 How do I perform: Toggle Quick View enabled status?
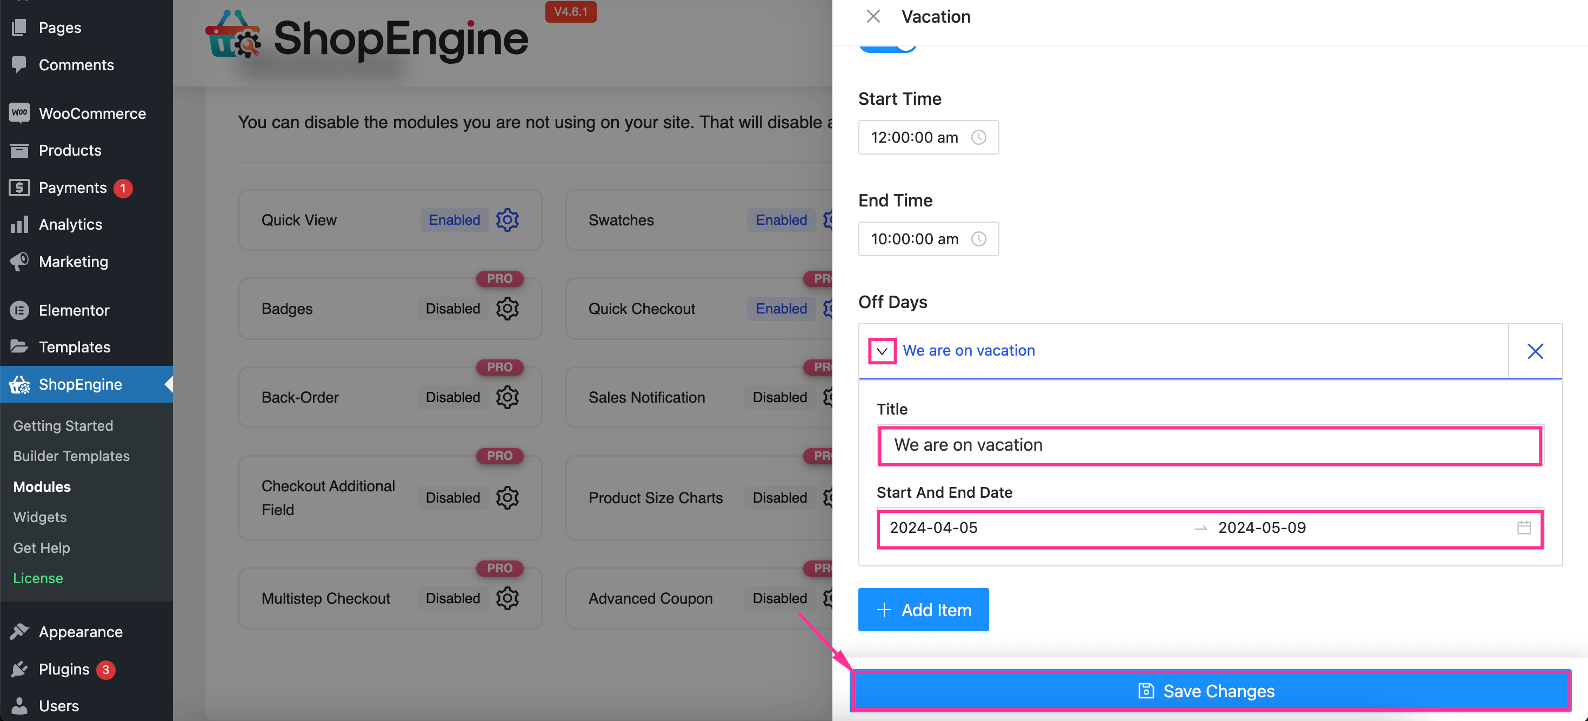[x=453, y=219]
